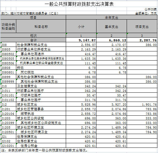The image size is (158, 153).
Task: Select 住房公积金 name cell
Action: (x=41, y=146)
